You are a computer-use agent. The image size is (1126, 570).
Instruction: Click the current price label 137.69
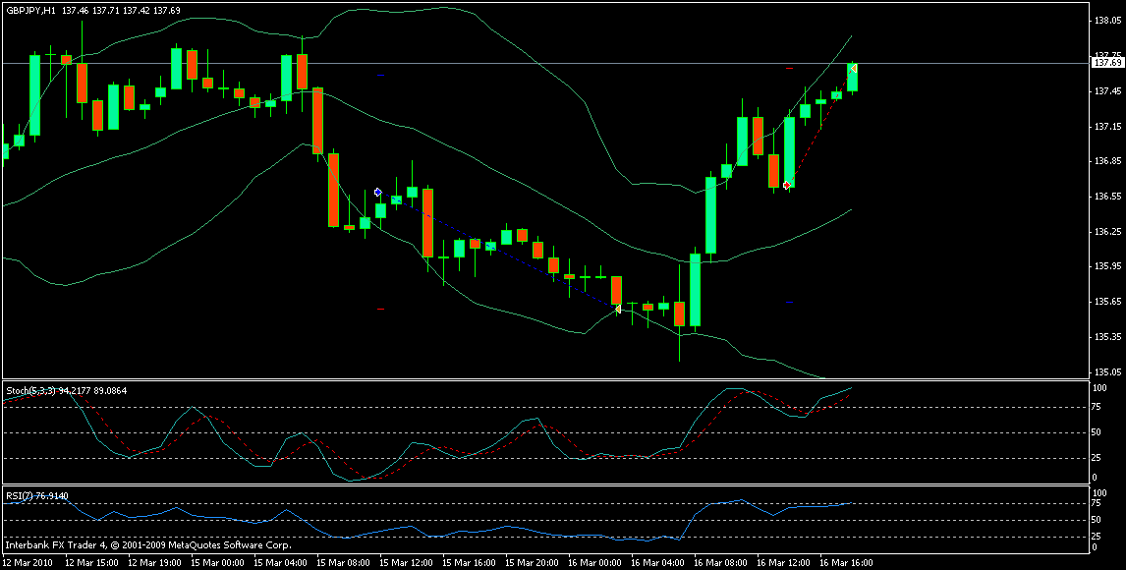[x=1106, y=63]
